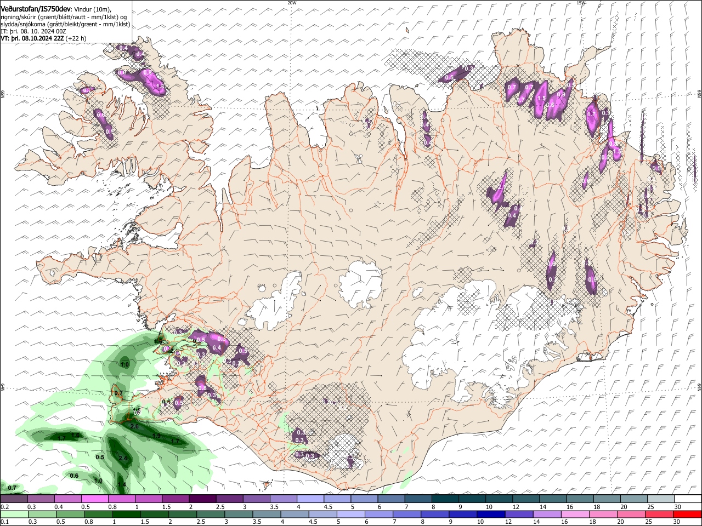Click the '2.4' rain value on the map
Viewport: 702px width, 526px height.
[x=123, y=458]
